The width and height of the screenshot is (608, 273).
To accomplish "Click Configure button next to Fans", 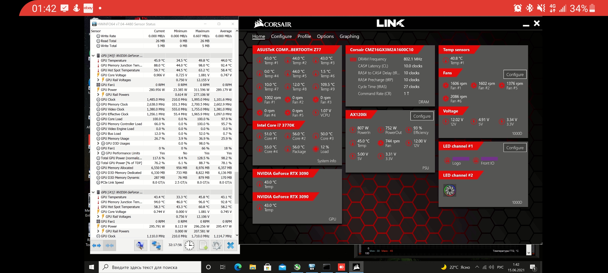I will [x=515, y=75].
